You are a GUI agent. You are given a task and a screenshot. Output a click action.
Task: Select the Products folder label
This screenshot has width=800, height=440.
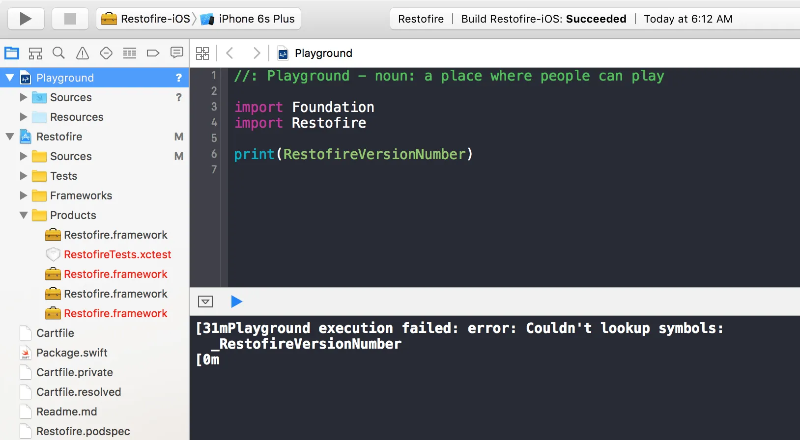click(x=73, y=215)
